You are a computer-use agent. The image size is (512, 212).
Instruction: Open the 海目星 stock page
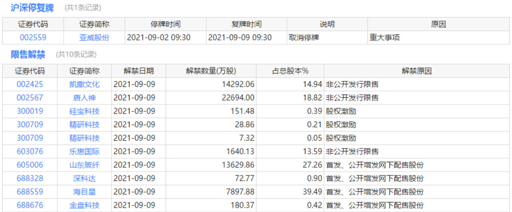pos(84,192)
